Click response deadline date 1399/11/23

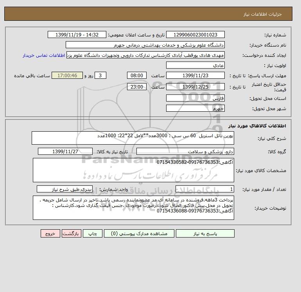pos(195,76)
